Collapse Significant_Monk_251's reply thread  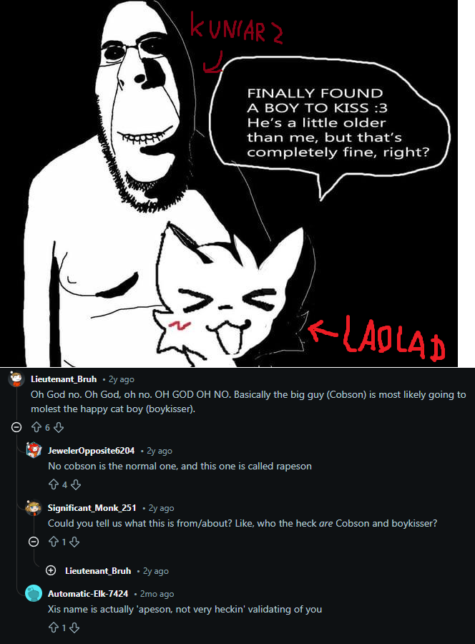coord(34,542)
